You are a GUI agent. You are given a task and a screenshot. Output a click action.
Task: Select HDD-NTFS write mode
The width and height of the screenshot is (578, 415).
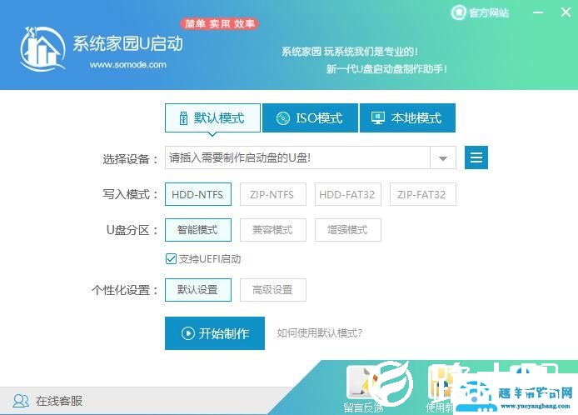198,194
